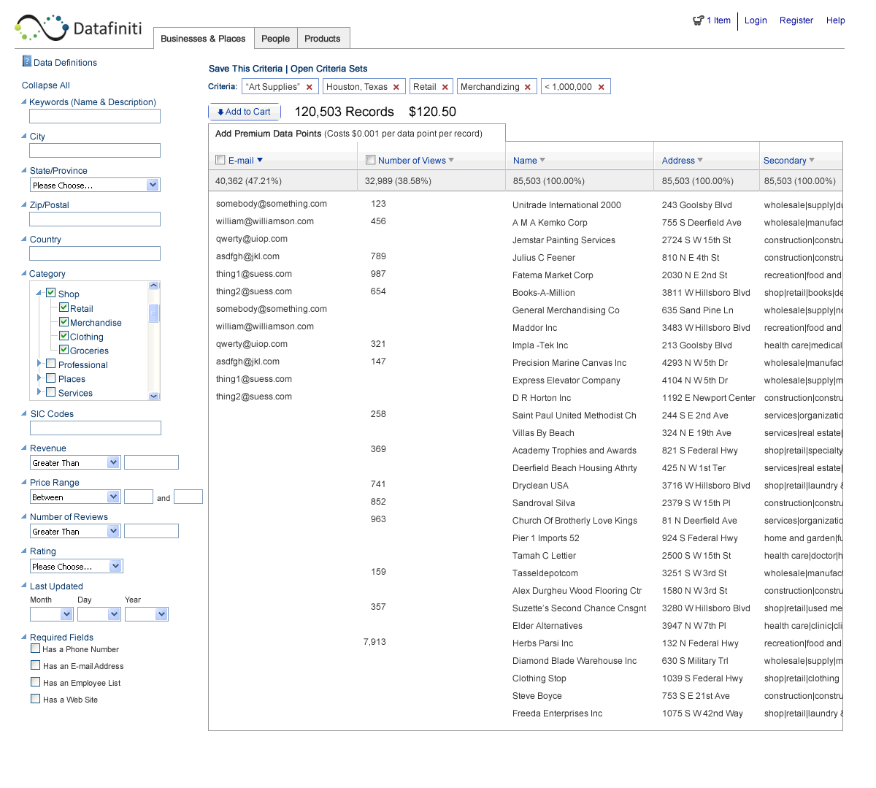Open the Price Range Between dropdown

coord(74,497)
